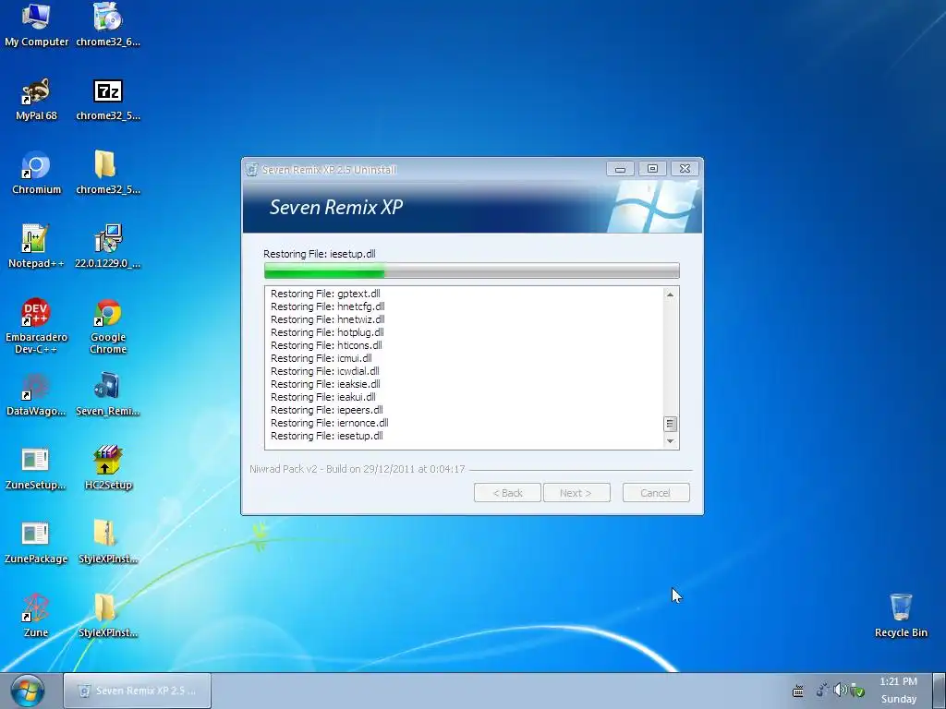Click the Next > button
The height and width of the screenshot is (709, 946).
coord(576,493)
